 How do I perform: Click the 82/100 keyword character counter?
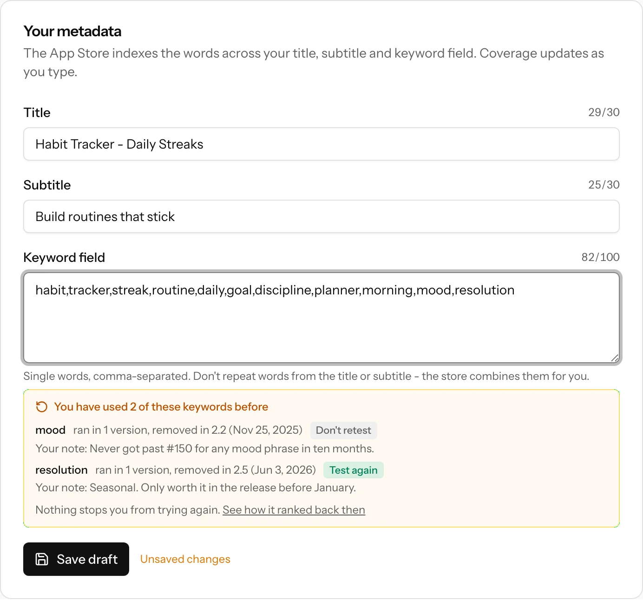tap(601, 257)
